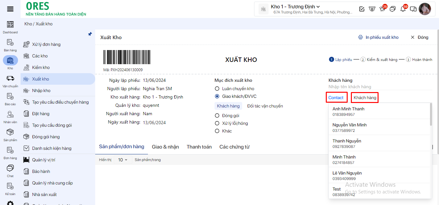This screenshot has width=439, height=205.
Task: Switch to the Giao & nhận tab
Action: click(165, 147)
